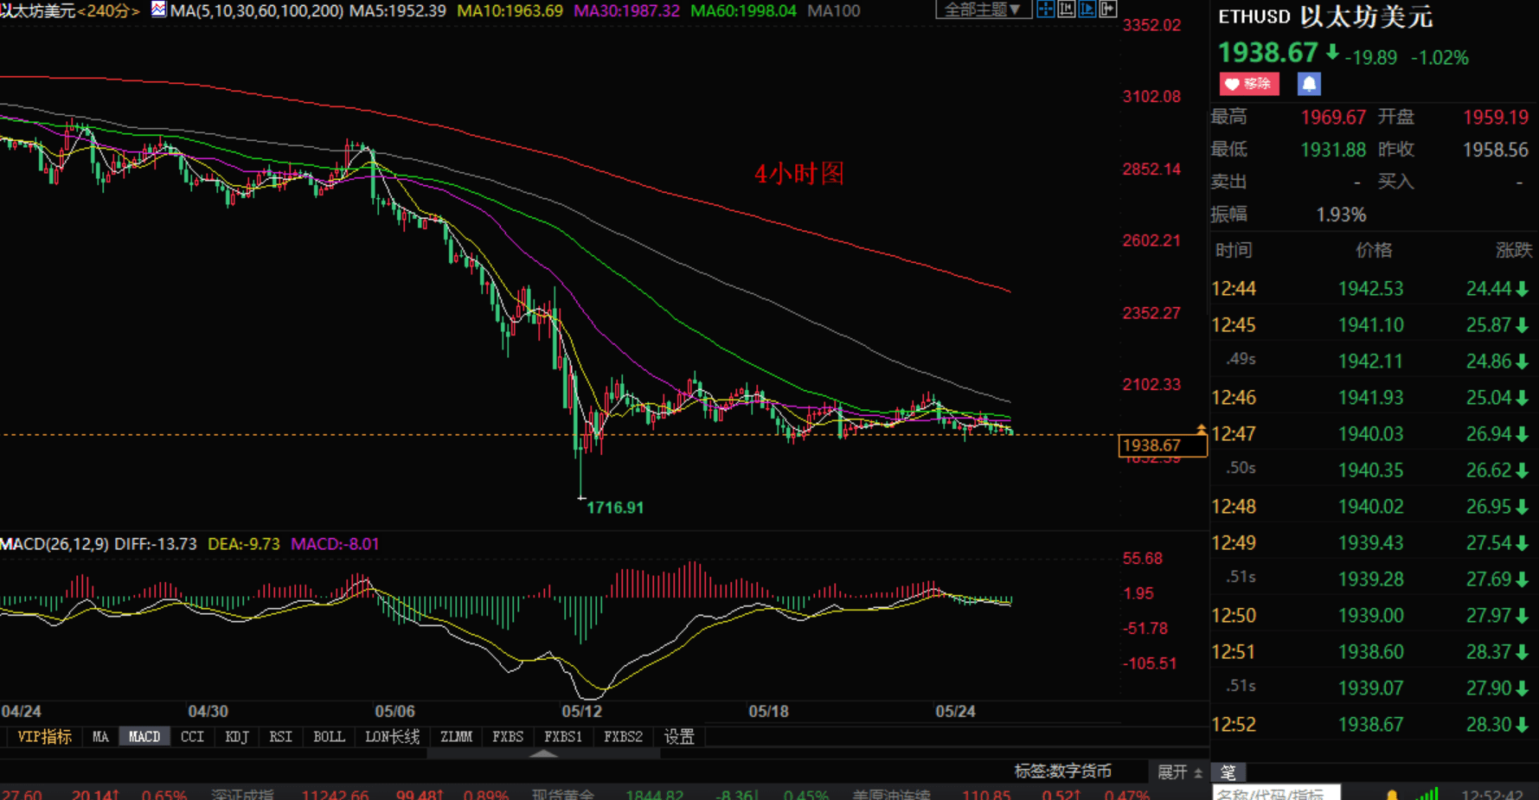Viewport: 1539px width, 800px height.
Task: Select the VIP指标 tab
Action: (44, 737)
